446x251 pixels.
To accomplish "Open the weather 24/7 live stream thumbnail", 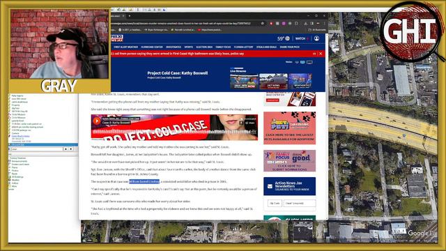I will pyautogui.click(x=300, y=81).
